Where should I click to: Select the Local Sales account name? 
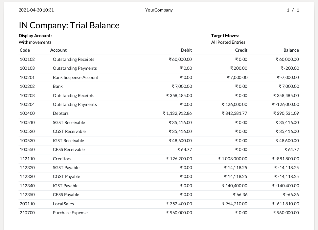(x=63, y=204)
